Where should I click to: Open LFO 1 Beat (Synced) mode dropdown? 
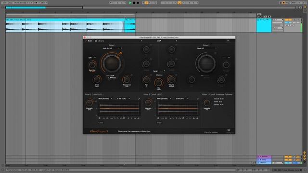coord(105,99)
